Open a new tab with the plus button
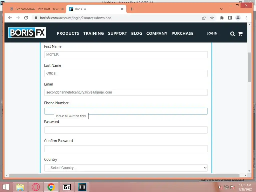This screenshot has height=192, width=256. point(132,9)
